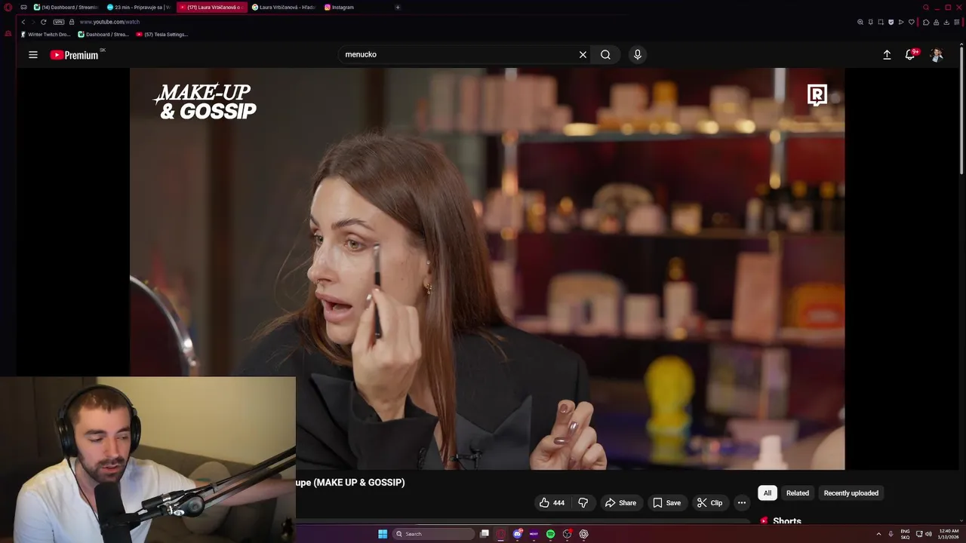Start voice search with microphone icon

tap(638, 54)
